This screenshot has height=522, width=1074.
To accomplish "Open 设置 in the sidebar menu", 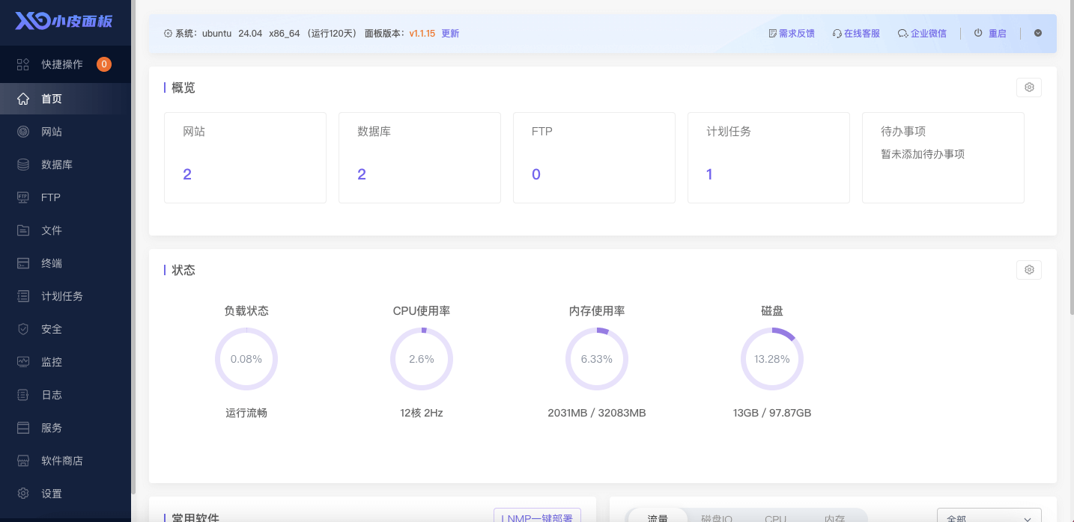I will coord(52,494).
